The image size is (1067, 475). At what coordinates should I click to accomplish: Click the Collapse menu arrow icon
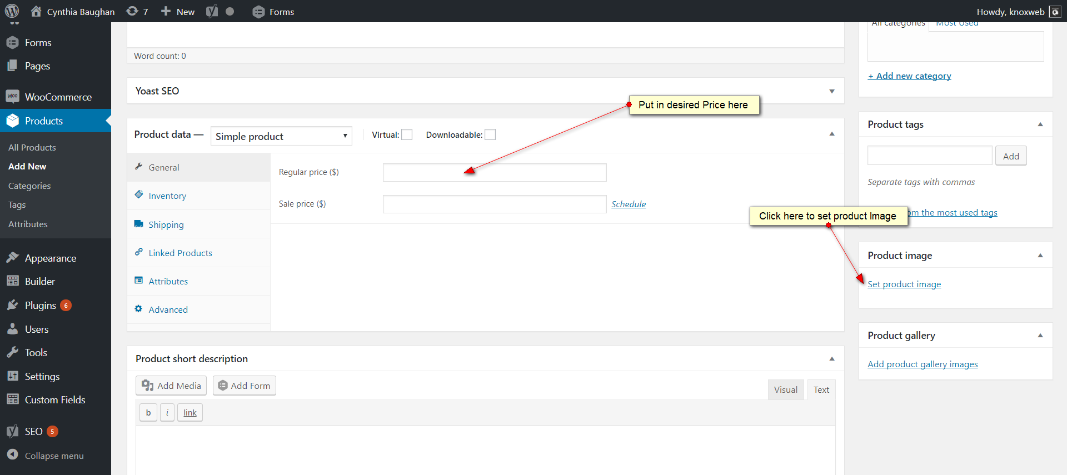point(12,455)
